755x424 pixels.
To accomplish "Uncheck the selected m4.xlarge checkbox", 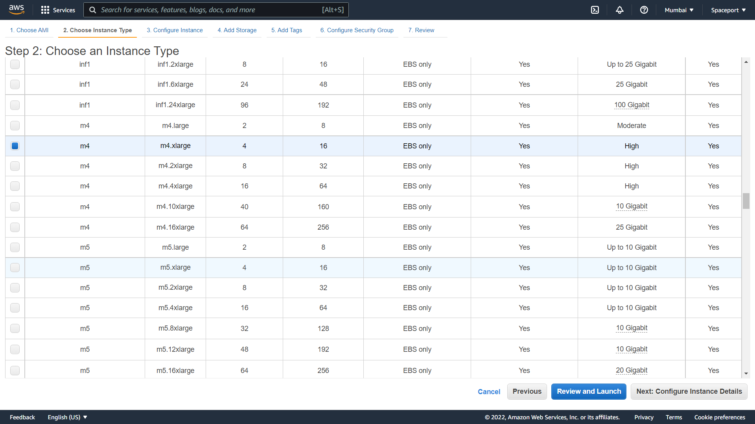I will 15,146.
